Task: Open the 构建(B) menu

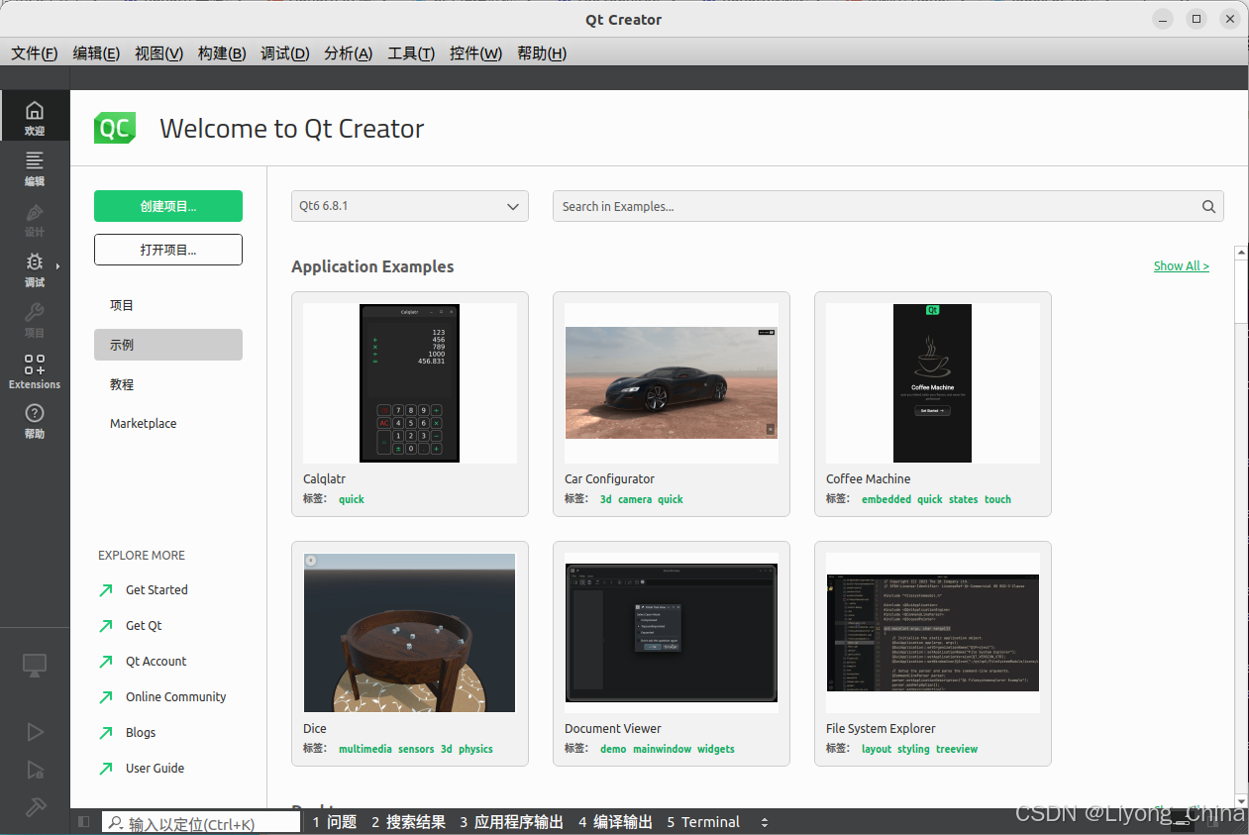Action: click(222, 53)
